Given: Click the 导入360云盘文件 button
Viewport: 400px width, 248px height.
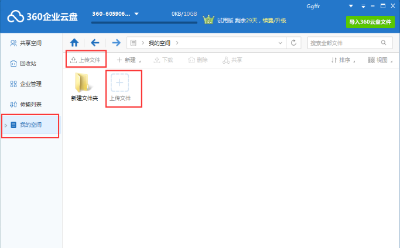Looking at the screenshot, I should coord(370,22).
